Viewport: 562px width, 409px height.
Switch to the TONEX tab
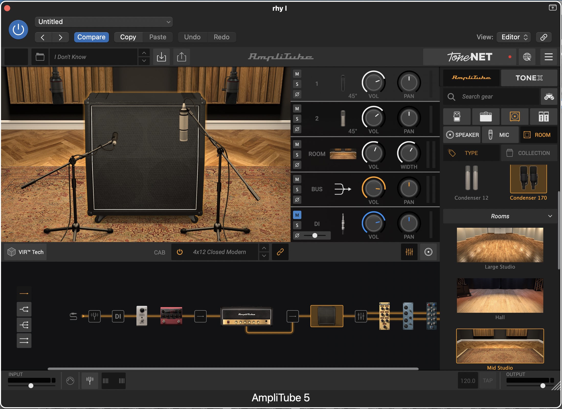[x=529, y=78]
